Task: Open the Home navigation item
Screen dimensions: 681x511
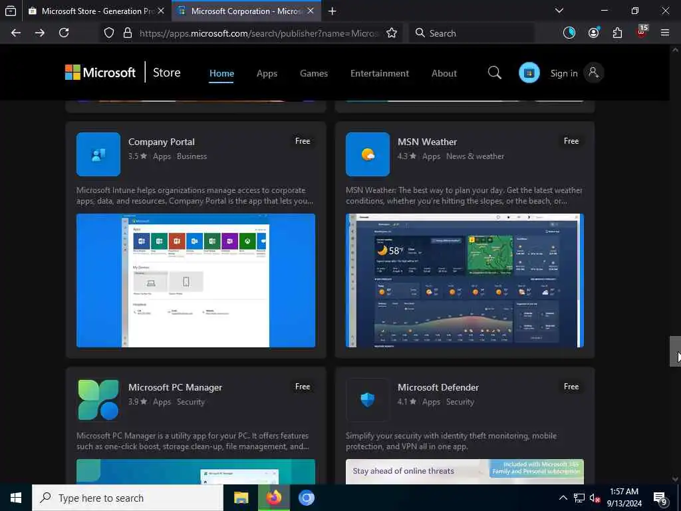Action: coord(221,73)
